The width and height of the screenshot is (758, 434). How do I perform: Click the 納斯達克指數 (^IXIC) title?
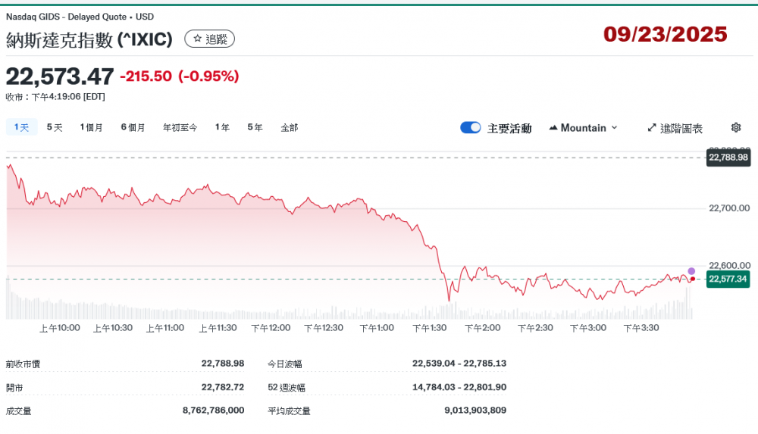pyautogui.click(x=89, y=39)
